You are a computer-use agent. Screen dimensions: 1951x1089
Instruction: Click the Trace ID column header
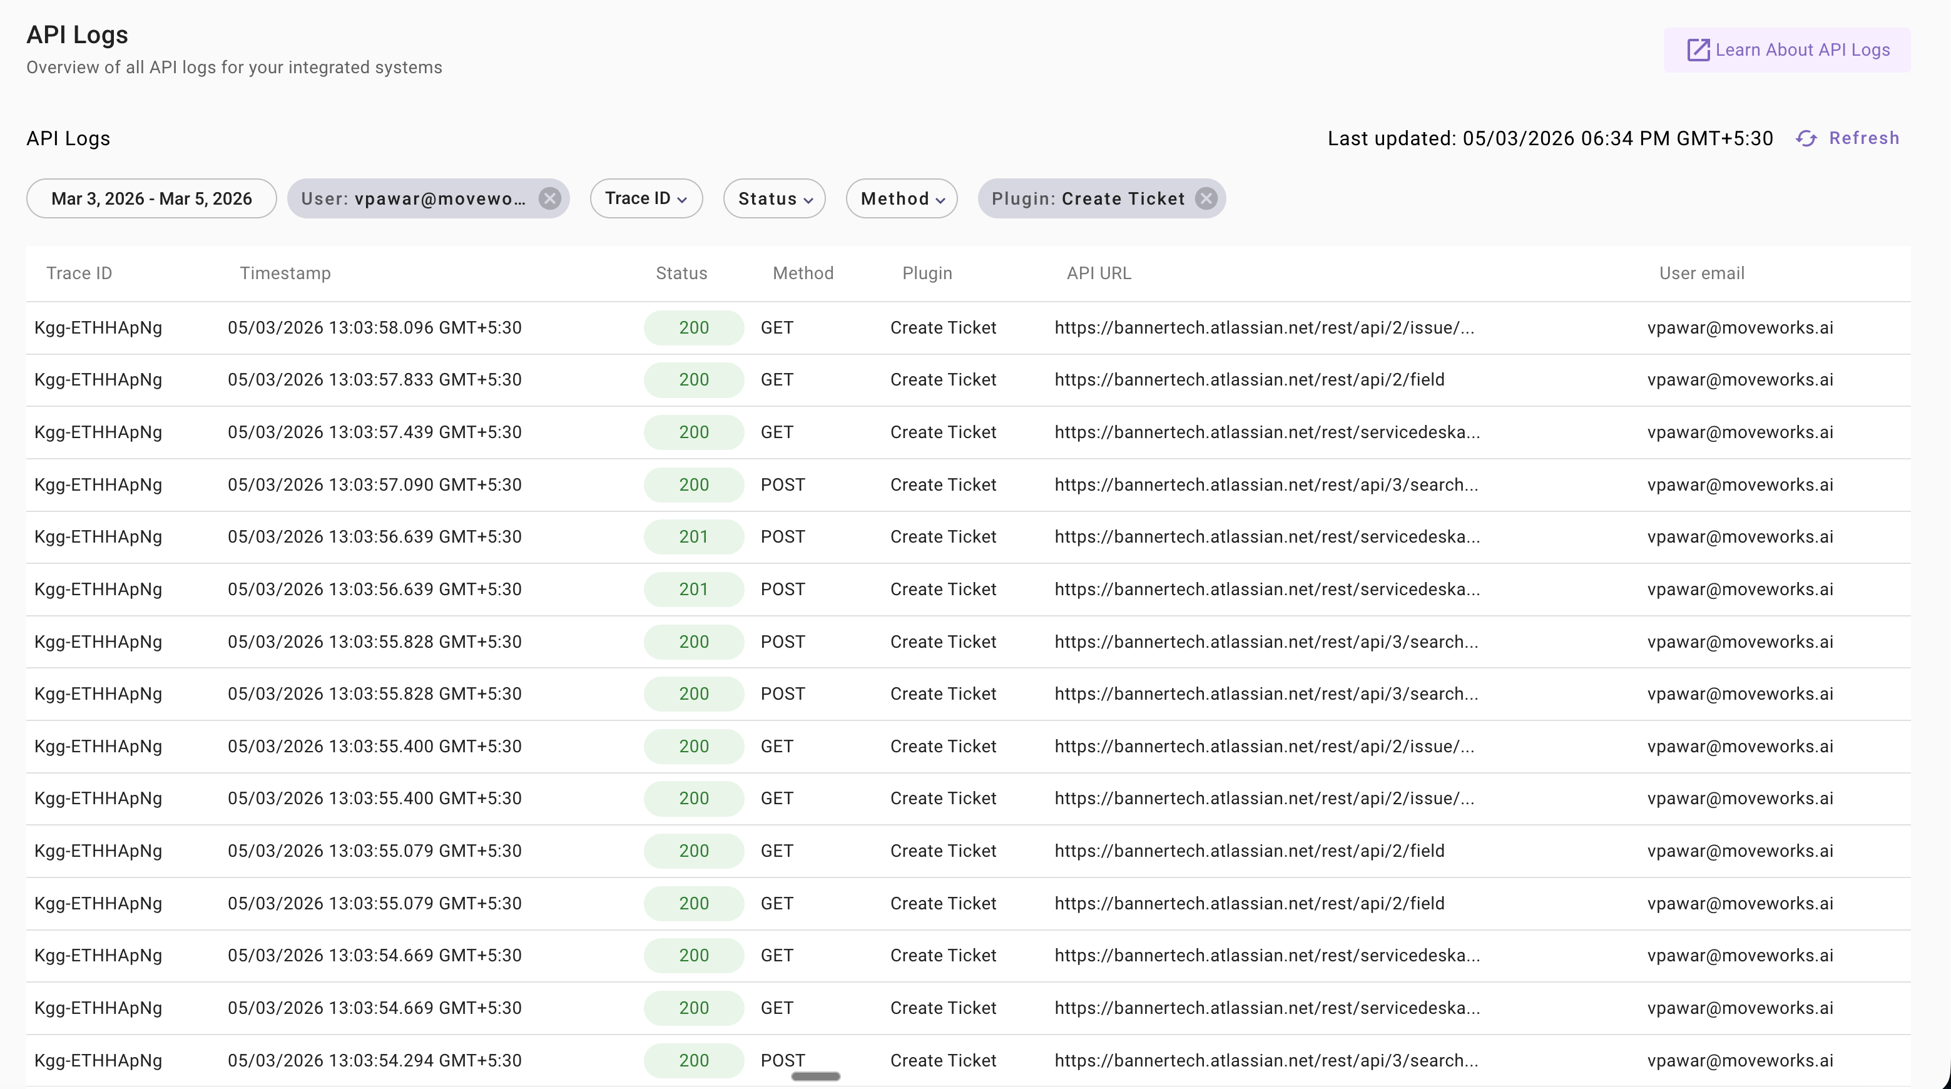[x=79, y=274]
